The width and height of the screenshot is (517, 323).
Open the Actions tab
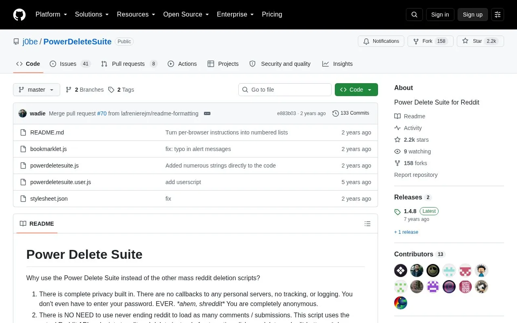click(x=182, y=64)
